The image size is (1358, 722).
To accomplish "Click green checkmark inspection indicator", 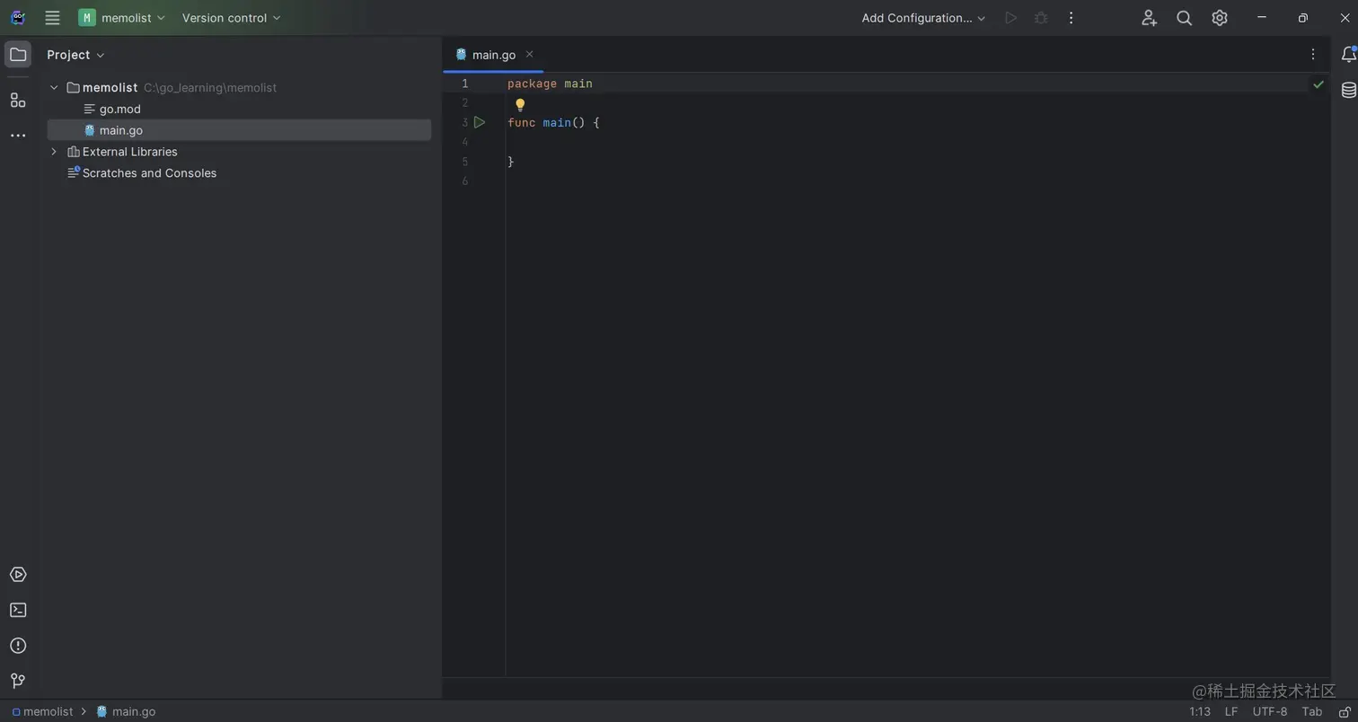I will click(1318, 84).
